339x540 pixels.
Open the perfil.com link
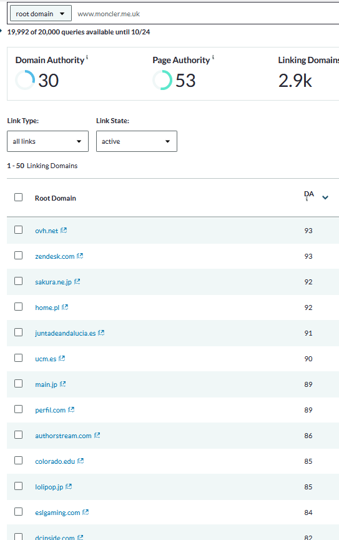[50, 410]
